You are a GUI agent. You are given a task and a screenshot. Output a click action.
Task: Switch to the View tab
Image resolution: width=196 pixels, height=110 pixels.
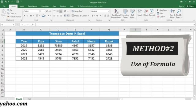[71, 6]
